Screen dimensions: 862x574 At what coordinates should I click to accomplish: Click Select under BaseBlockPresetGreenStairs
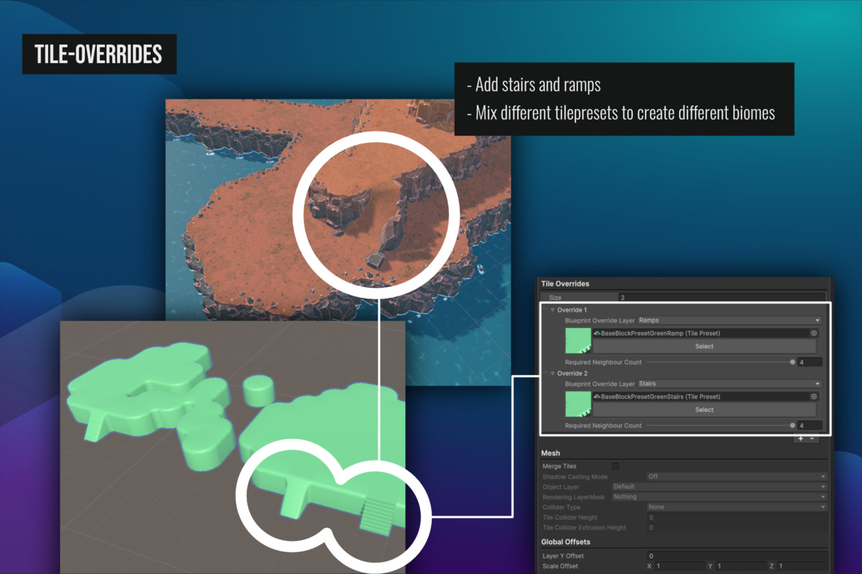(x=704, y=410)
